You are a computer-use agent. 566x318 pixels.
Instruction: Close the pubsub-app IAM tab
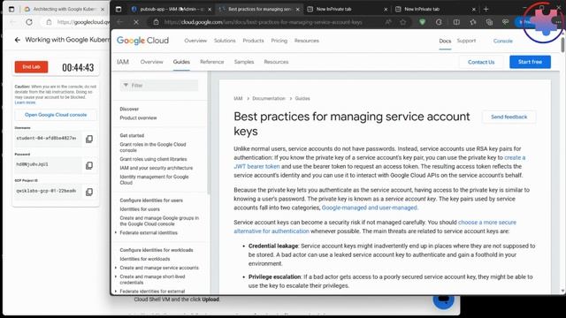(210, 9)
